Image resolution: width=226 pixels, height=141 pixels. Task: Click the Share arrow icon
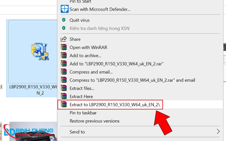point(64,39)
